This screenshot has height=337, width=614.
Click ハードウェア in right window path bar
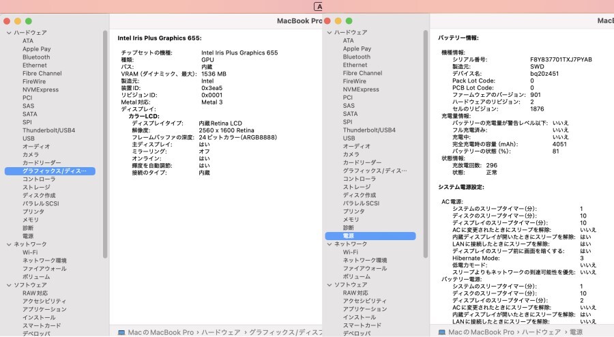pos(541,332)
